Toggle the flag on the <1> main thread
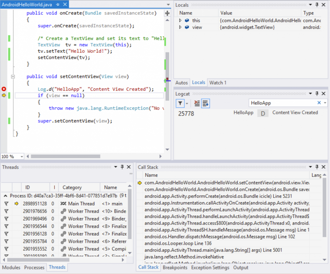 pos(7,203)
